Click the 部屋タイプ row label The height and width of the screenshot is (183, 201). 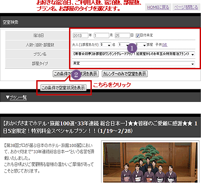tap(40, 64)
